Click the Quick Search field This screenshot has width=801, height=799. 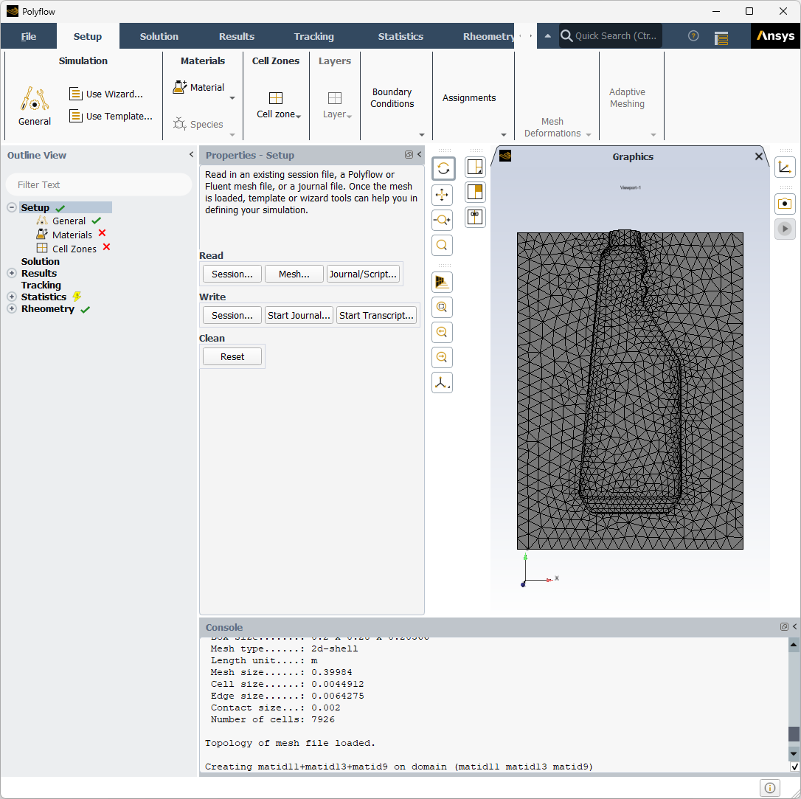point(611,35)
